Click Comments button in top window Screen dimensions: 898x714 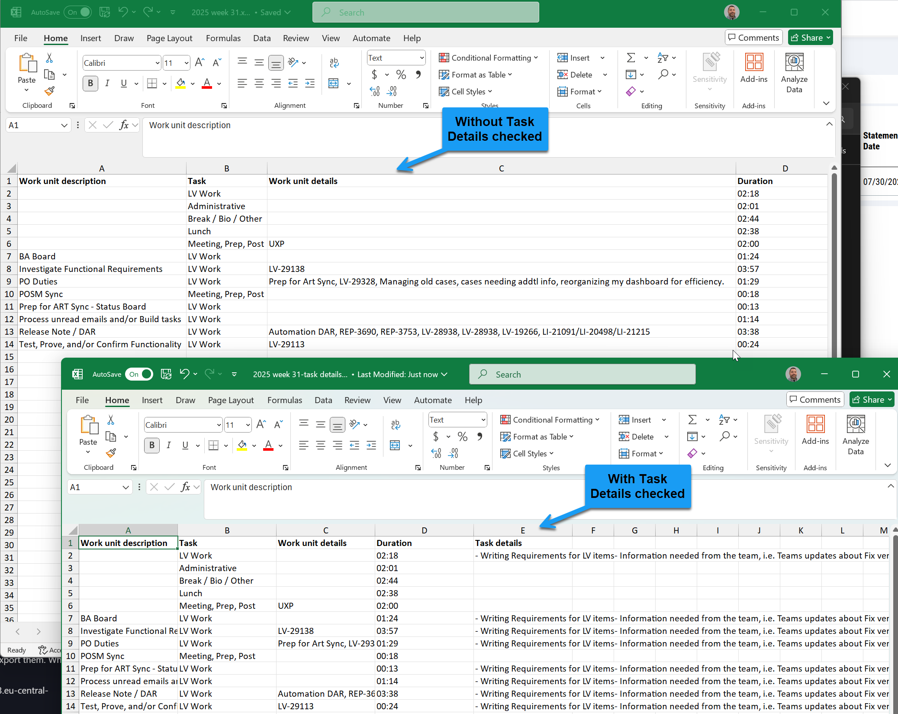pyautogui.click(x=754, y=38)
